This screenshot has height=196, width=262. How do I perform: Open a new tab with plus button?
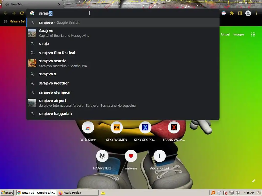coord(69,4)
